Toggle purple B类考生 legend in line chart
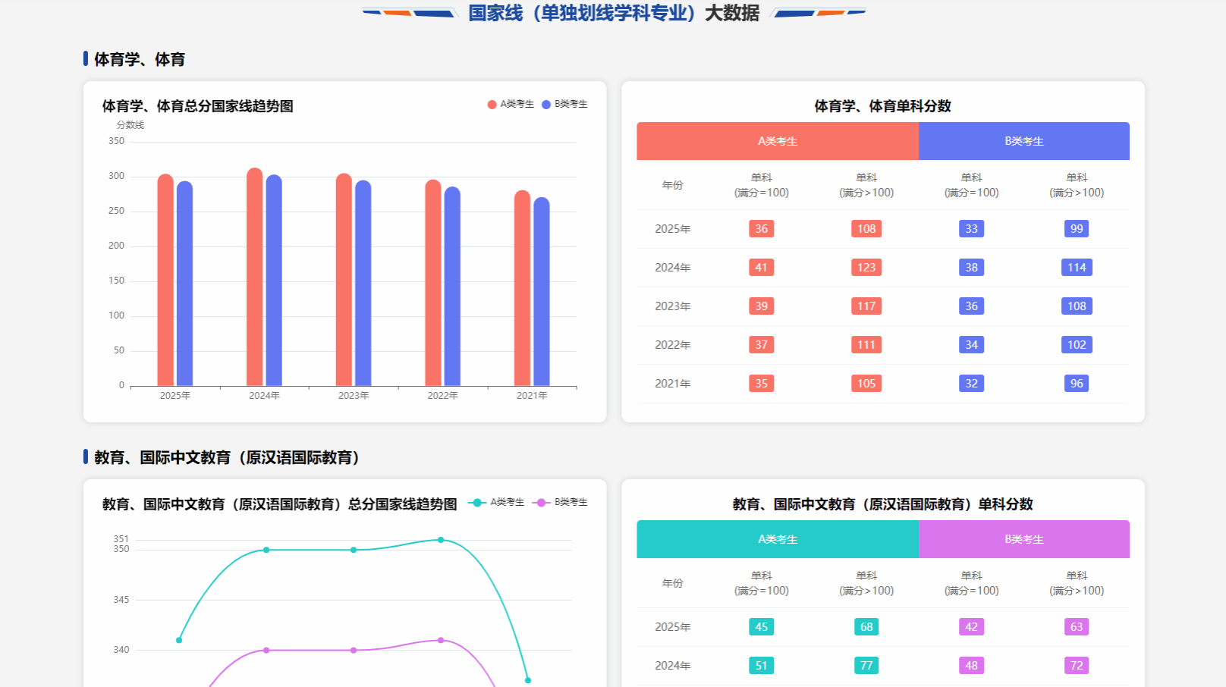The height and width of the screenshot is (687, 1226). click(561, 502)
